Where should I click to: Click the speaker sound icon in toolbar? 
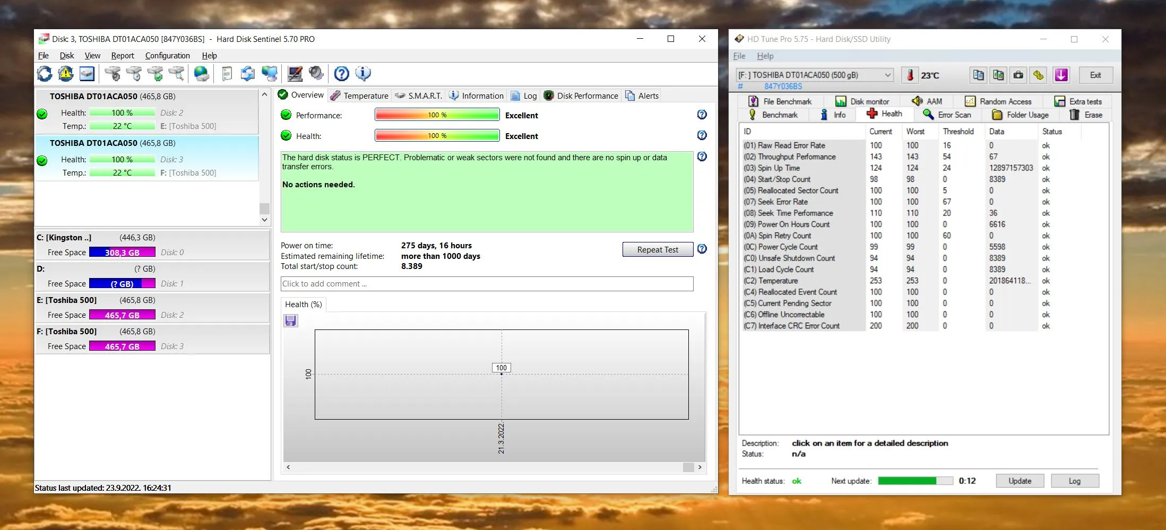point(316,74)
